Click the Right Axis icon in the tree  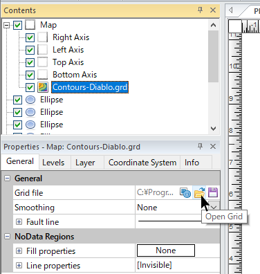[x=43, y=37]
